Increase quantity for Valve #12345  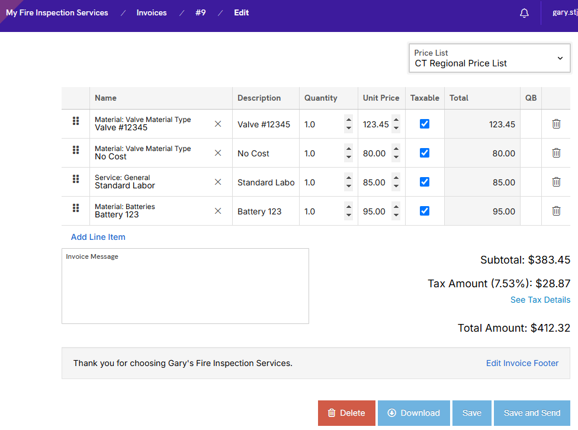(349, 120)
